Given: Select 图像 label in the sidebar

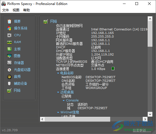Looking at the screenshot, I should point(17,56).
